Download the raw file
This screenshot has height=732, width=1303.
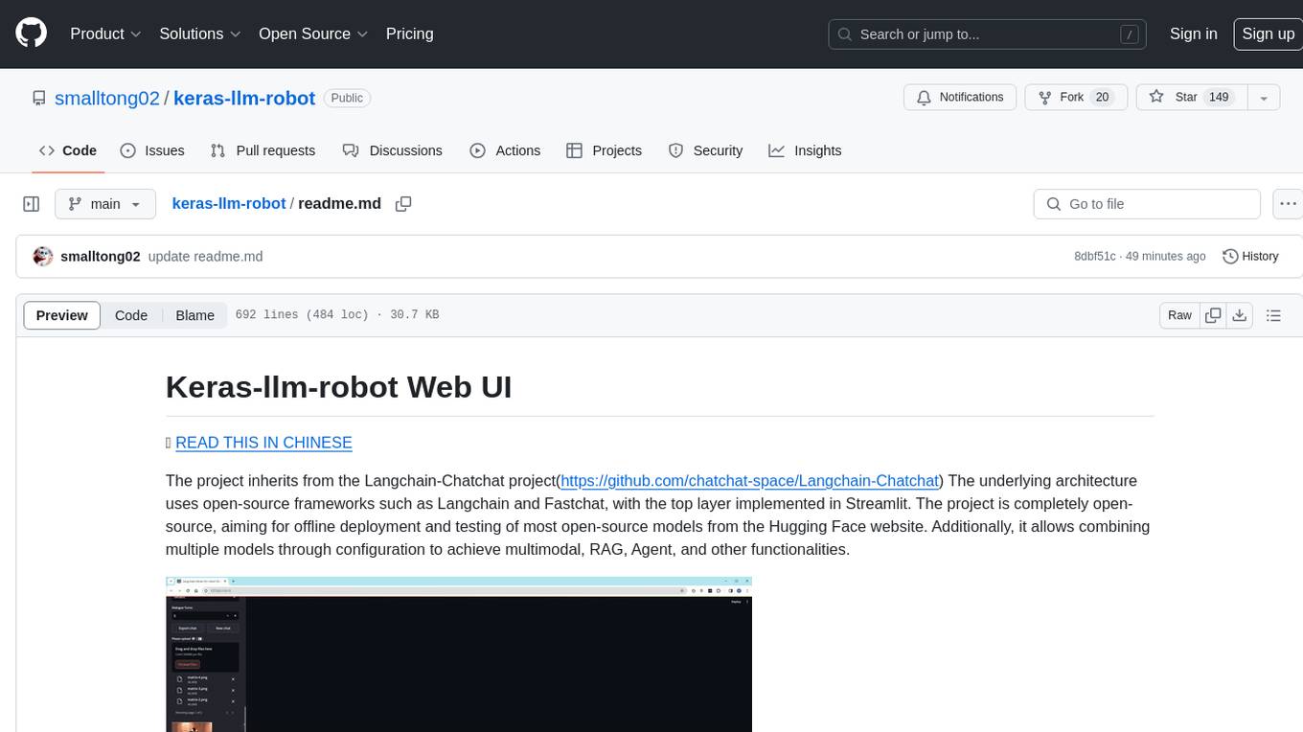click(x=1239, y=315)
